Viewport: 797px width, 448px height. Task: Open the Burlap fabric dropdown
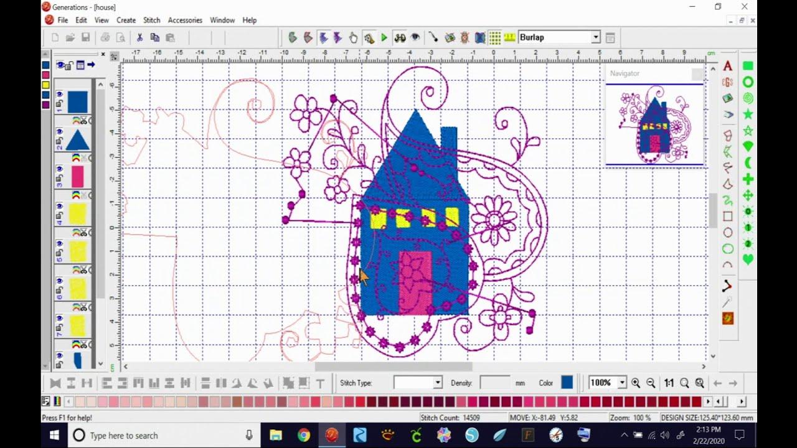[x=595, y=37]
